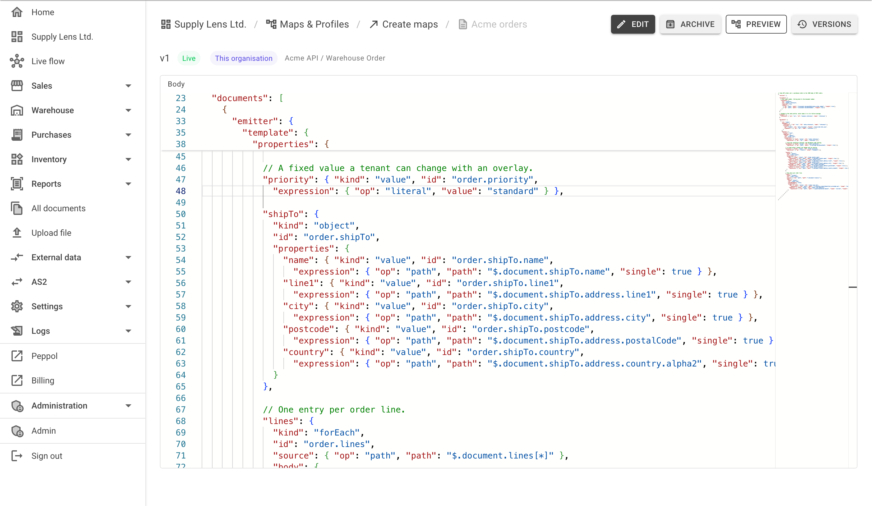872x506 pixels.
Task: Follow the Maps & Profiles breadcrumb link
Action: [x=307, y=24]
